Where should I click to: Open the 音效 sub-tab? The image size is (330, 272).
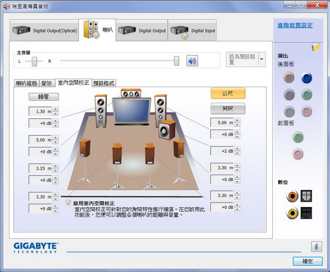click(x=47, y=83)
